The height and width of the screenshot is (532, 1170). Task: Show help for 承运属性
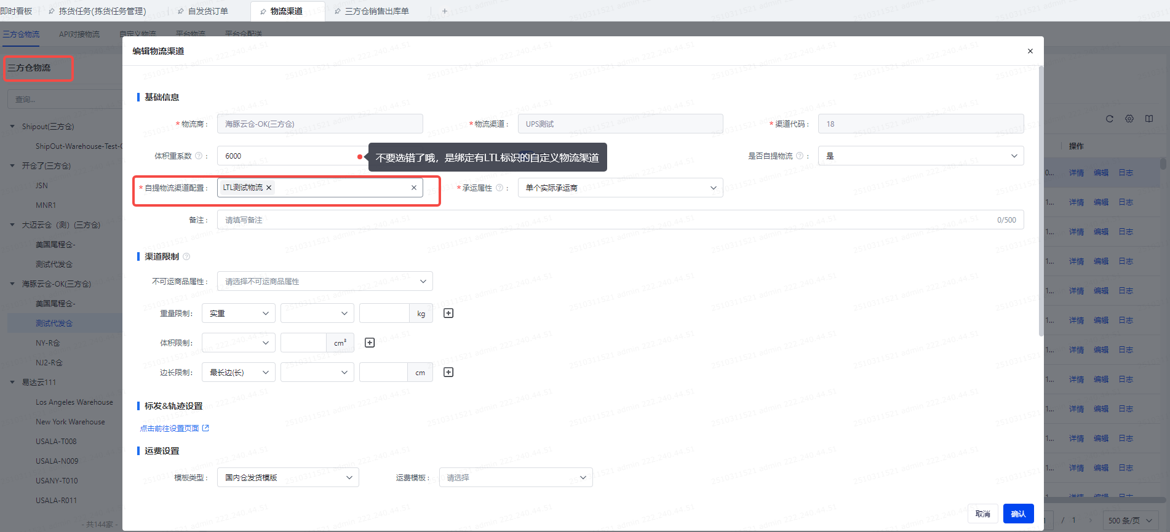click(499, 188)
